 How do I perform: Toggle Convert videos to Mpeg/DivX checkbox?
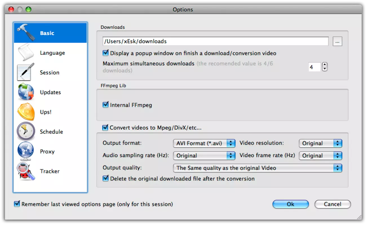tap(105, 127)
